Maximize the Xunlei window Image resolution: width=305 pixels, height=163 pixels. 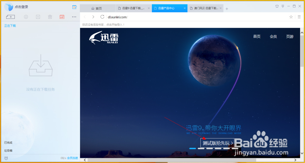[x=294, y=6]
